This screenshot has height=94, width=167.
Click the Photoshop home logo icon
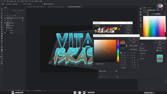2,1
